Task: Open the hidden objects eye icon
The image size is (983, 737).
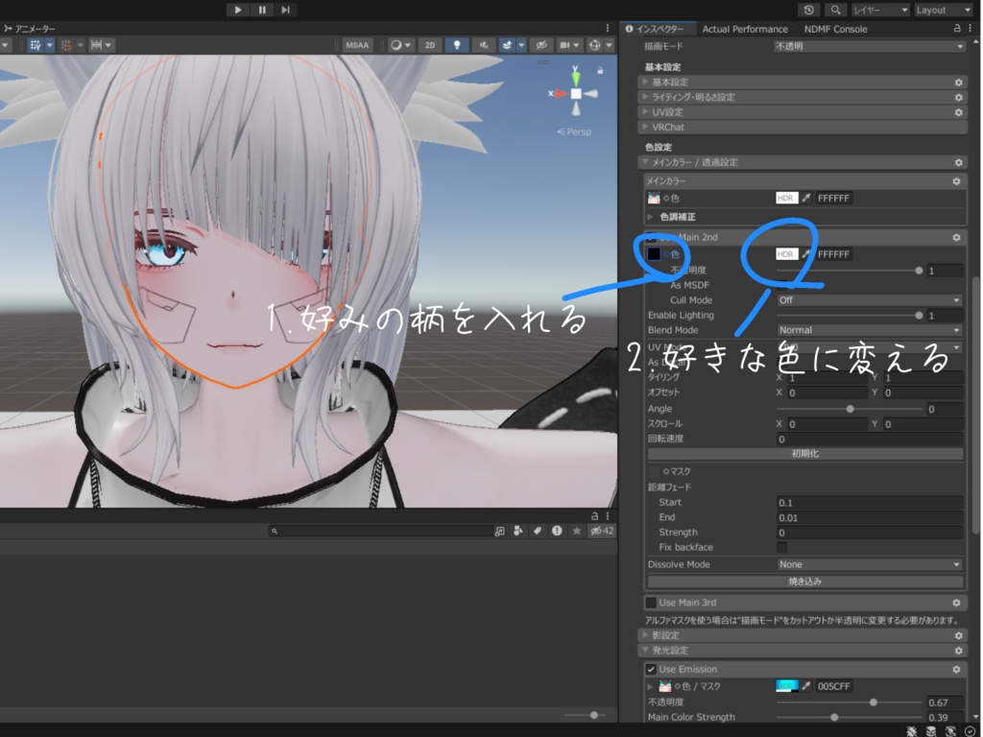Action: click(x=542, y=44)
